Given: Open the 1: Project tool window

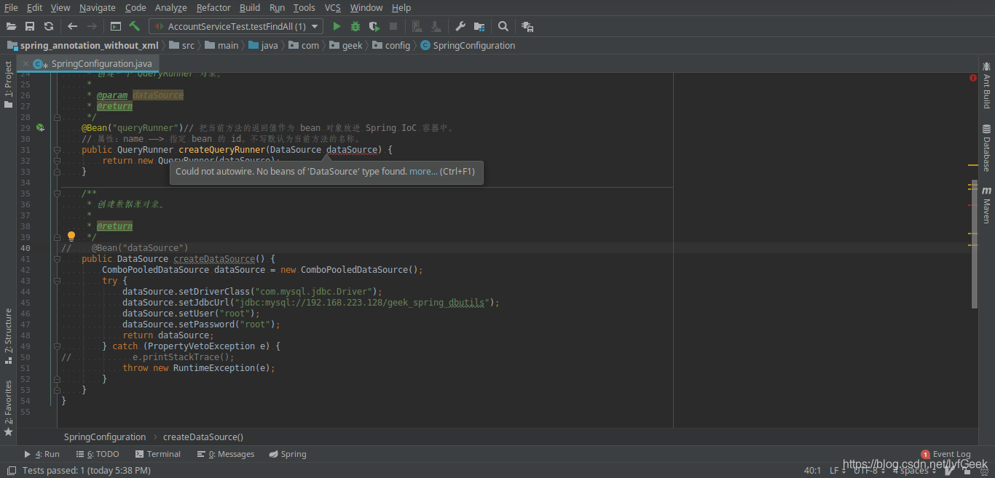Looking at the screenshot, I should [x=8, y=84].
